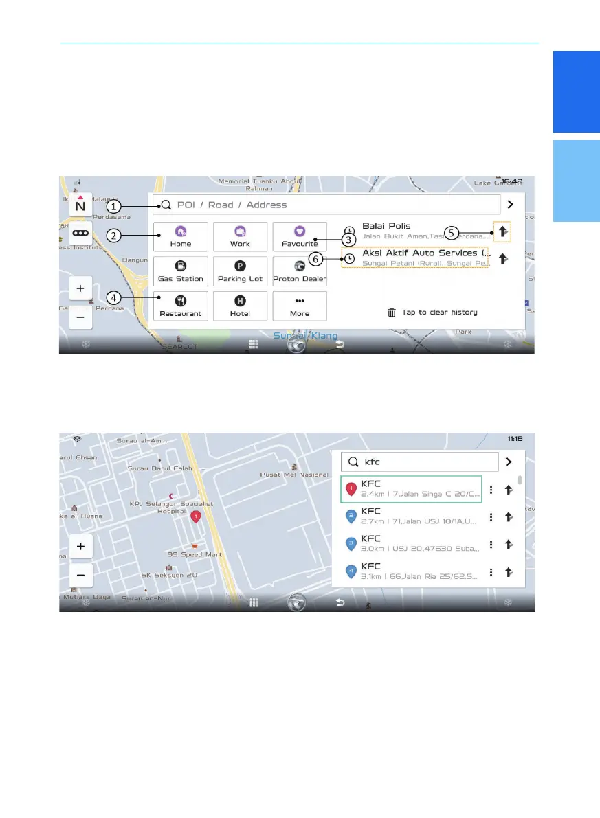600x818 pixels.
Task: Select KFC result at USJ 20,47630 Suba
Action: pyautogui.click(x=411, y=543)
